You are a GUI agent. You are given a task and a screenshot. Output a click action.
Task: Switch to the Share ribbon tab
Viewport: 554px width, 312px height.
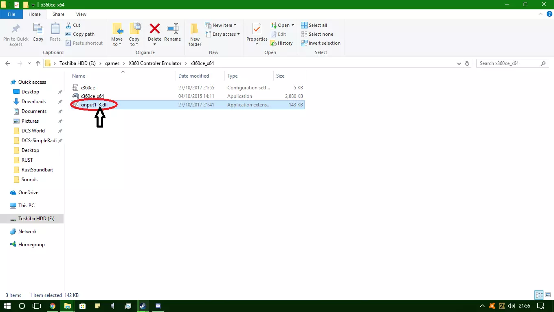pyautogui.click(x=58, y=14)
